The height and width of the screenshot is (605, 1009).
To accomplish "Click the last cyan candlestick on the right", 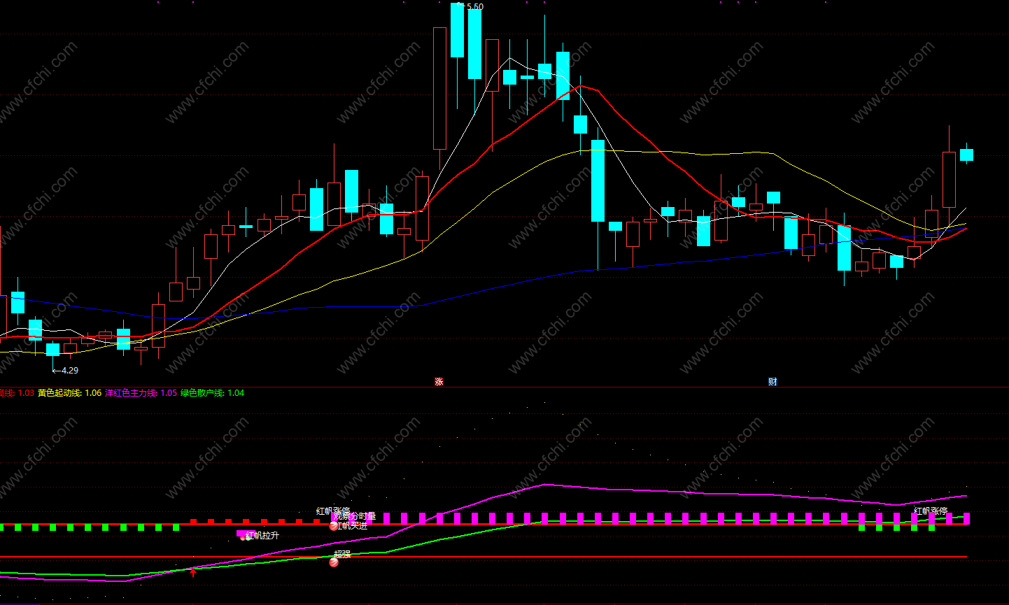I will pyautogui.click(x=966, y=154).
